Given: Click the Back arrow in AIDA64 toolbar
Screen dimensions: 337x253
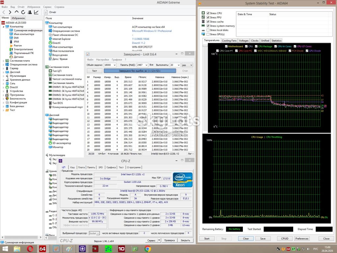Looking at the screenshot, I should (4, 12).
